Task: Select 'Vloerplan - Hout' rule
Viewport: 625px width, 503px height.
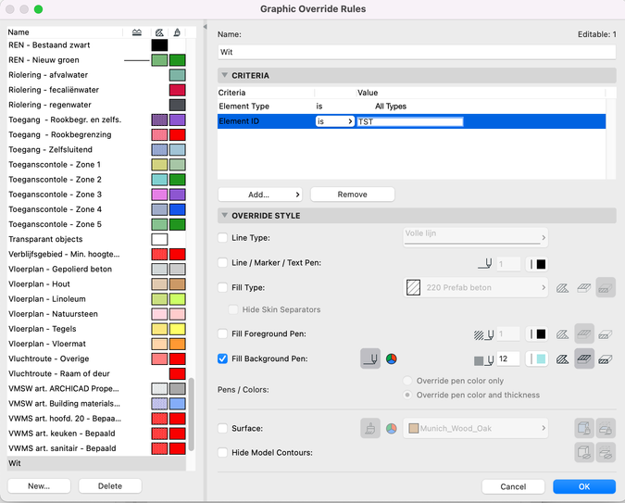Action: pos(96,284)
